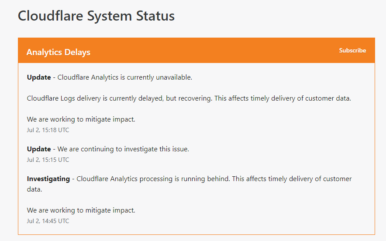Click the Jul 2, 15:18 UTC timestamp
This screenshot has width=386, height=241.
48,130
